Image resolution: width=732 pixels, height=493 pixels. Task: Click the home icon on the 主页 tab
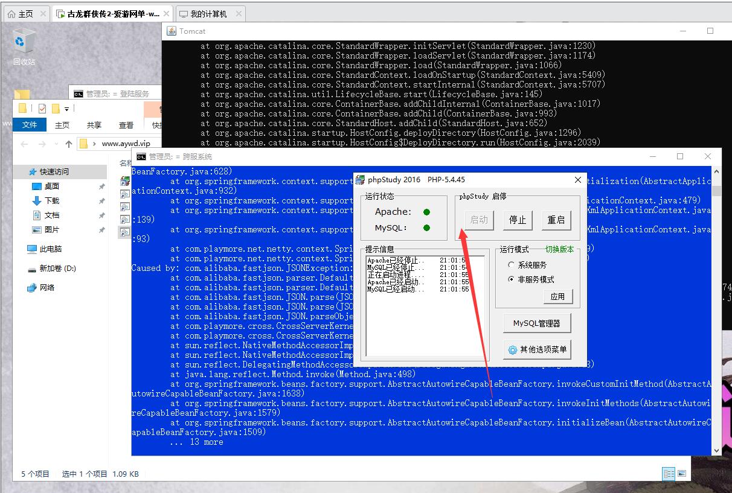[x=11, y=14]
